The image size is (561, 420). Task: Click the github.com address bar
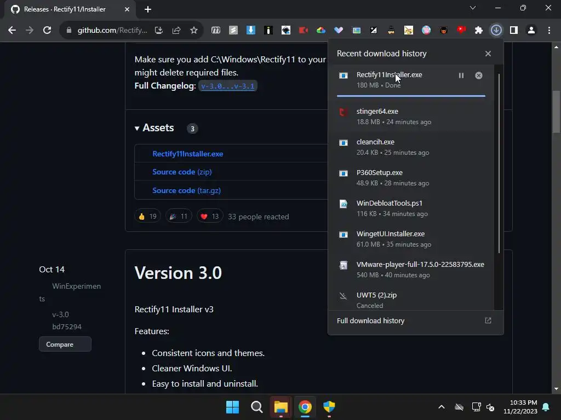(112, 31)
